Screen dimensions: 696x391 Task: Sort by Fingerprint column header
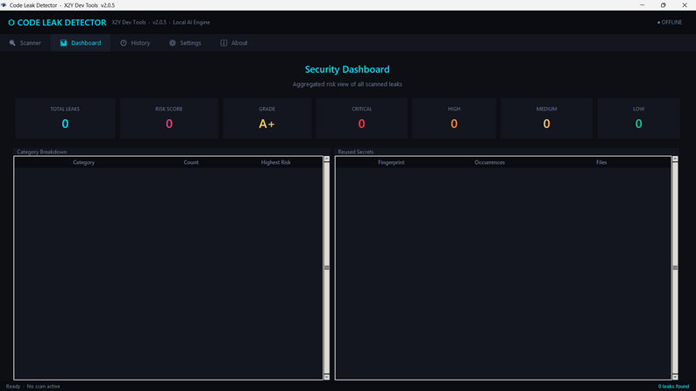click(391, 162)
